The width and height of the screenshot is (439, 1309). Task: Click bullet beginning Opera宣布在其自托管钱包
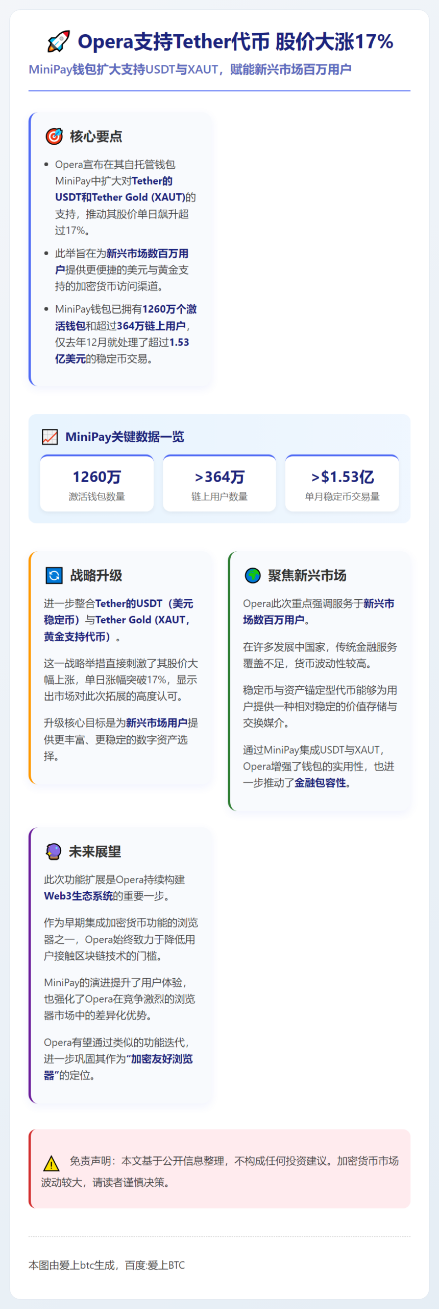(126, 197)
